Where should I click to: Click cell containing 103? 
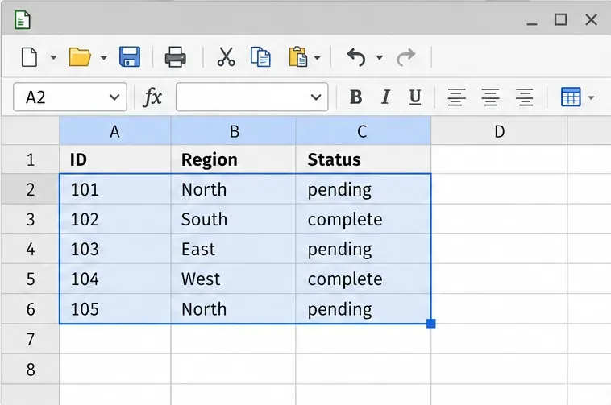[x=115, y=249]
